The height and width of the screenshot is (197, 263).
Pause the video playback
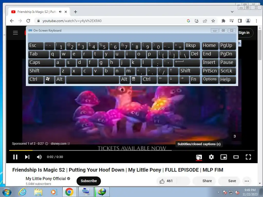pyautogui.click(x=15, y=157)
